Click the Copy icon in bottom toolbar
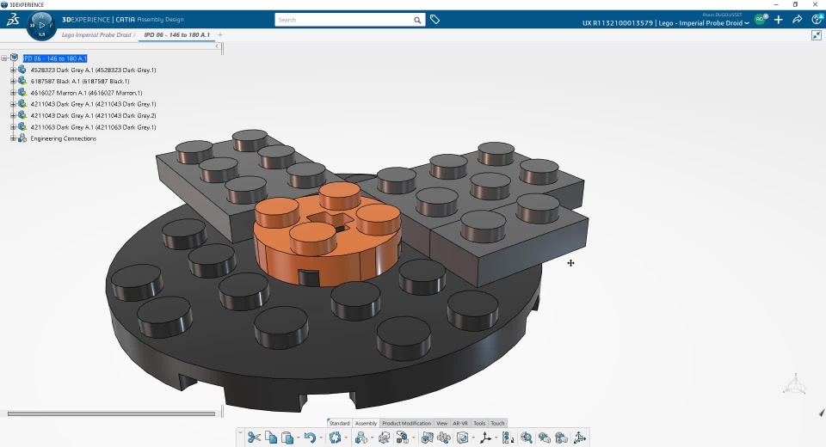This screenshot has height=447, width=826. coord(271,437)
